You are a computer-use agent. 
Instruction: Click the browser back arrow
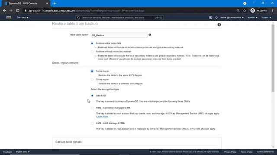point(4,10)
